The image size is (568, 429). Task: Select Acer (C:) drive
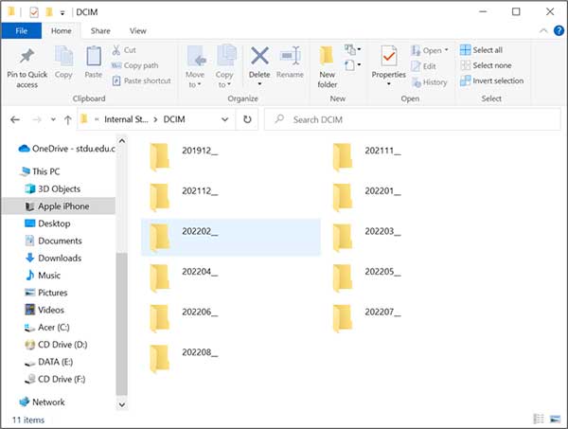pos(46,328)
